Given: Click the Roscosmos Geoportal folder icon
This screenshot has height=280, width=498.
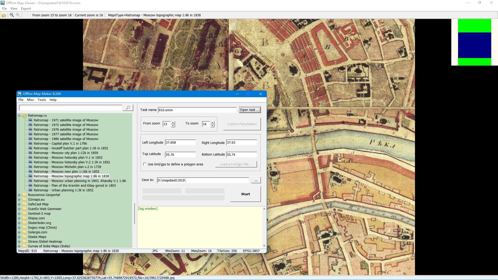Looking at the screenshot, I should 25,195.
